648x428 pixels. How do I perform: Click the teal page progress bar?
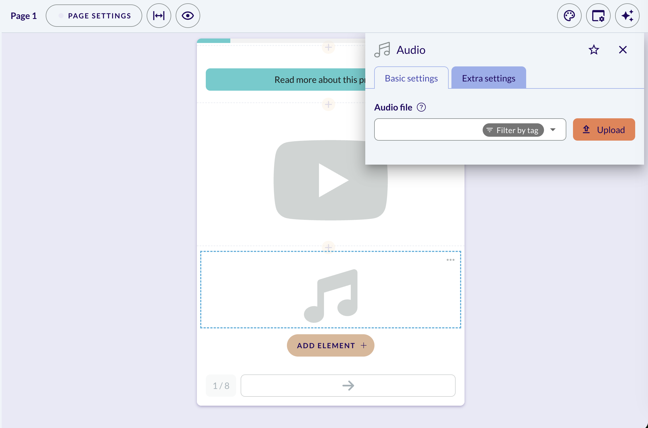(x=214, y=41)
